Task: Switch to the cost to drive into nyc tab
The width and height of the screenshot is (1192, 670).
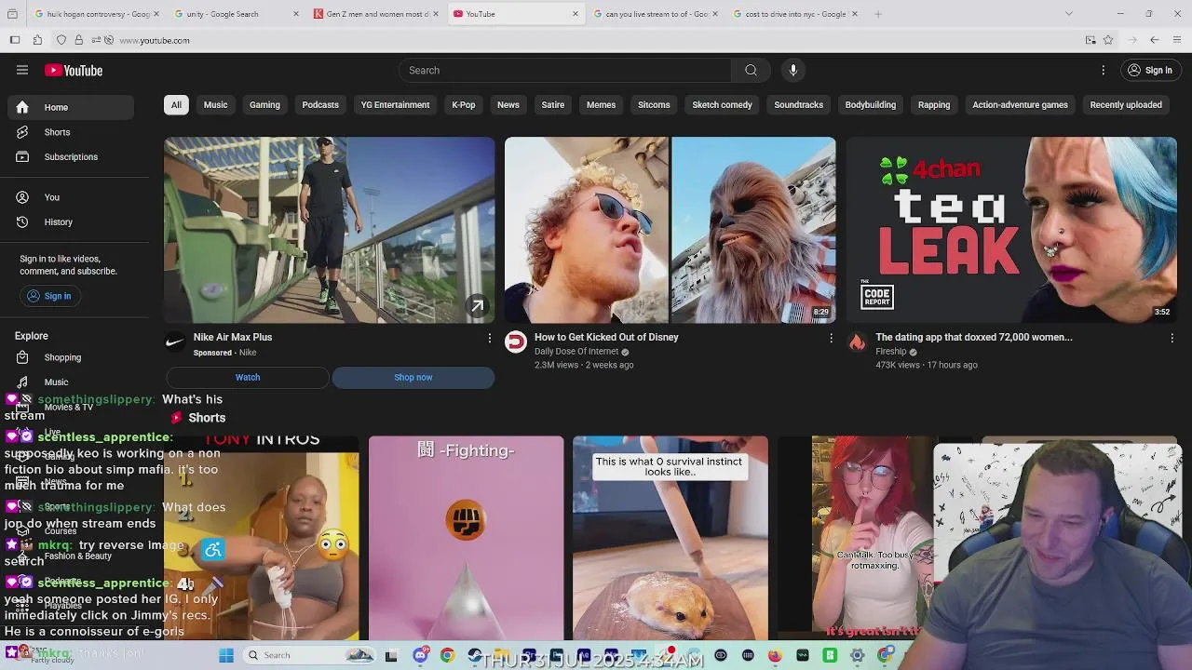Action: (x=794, y=14)
